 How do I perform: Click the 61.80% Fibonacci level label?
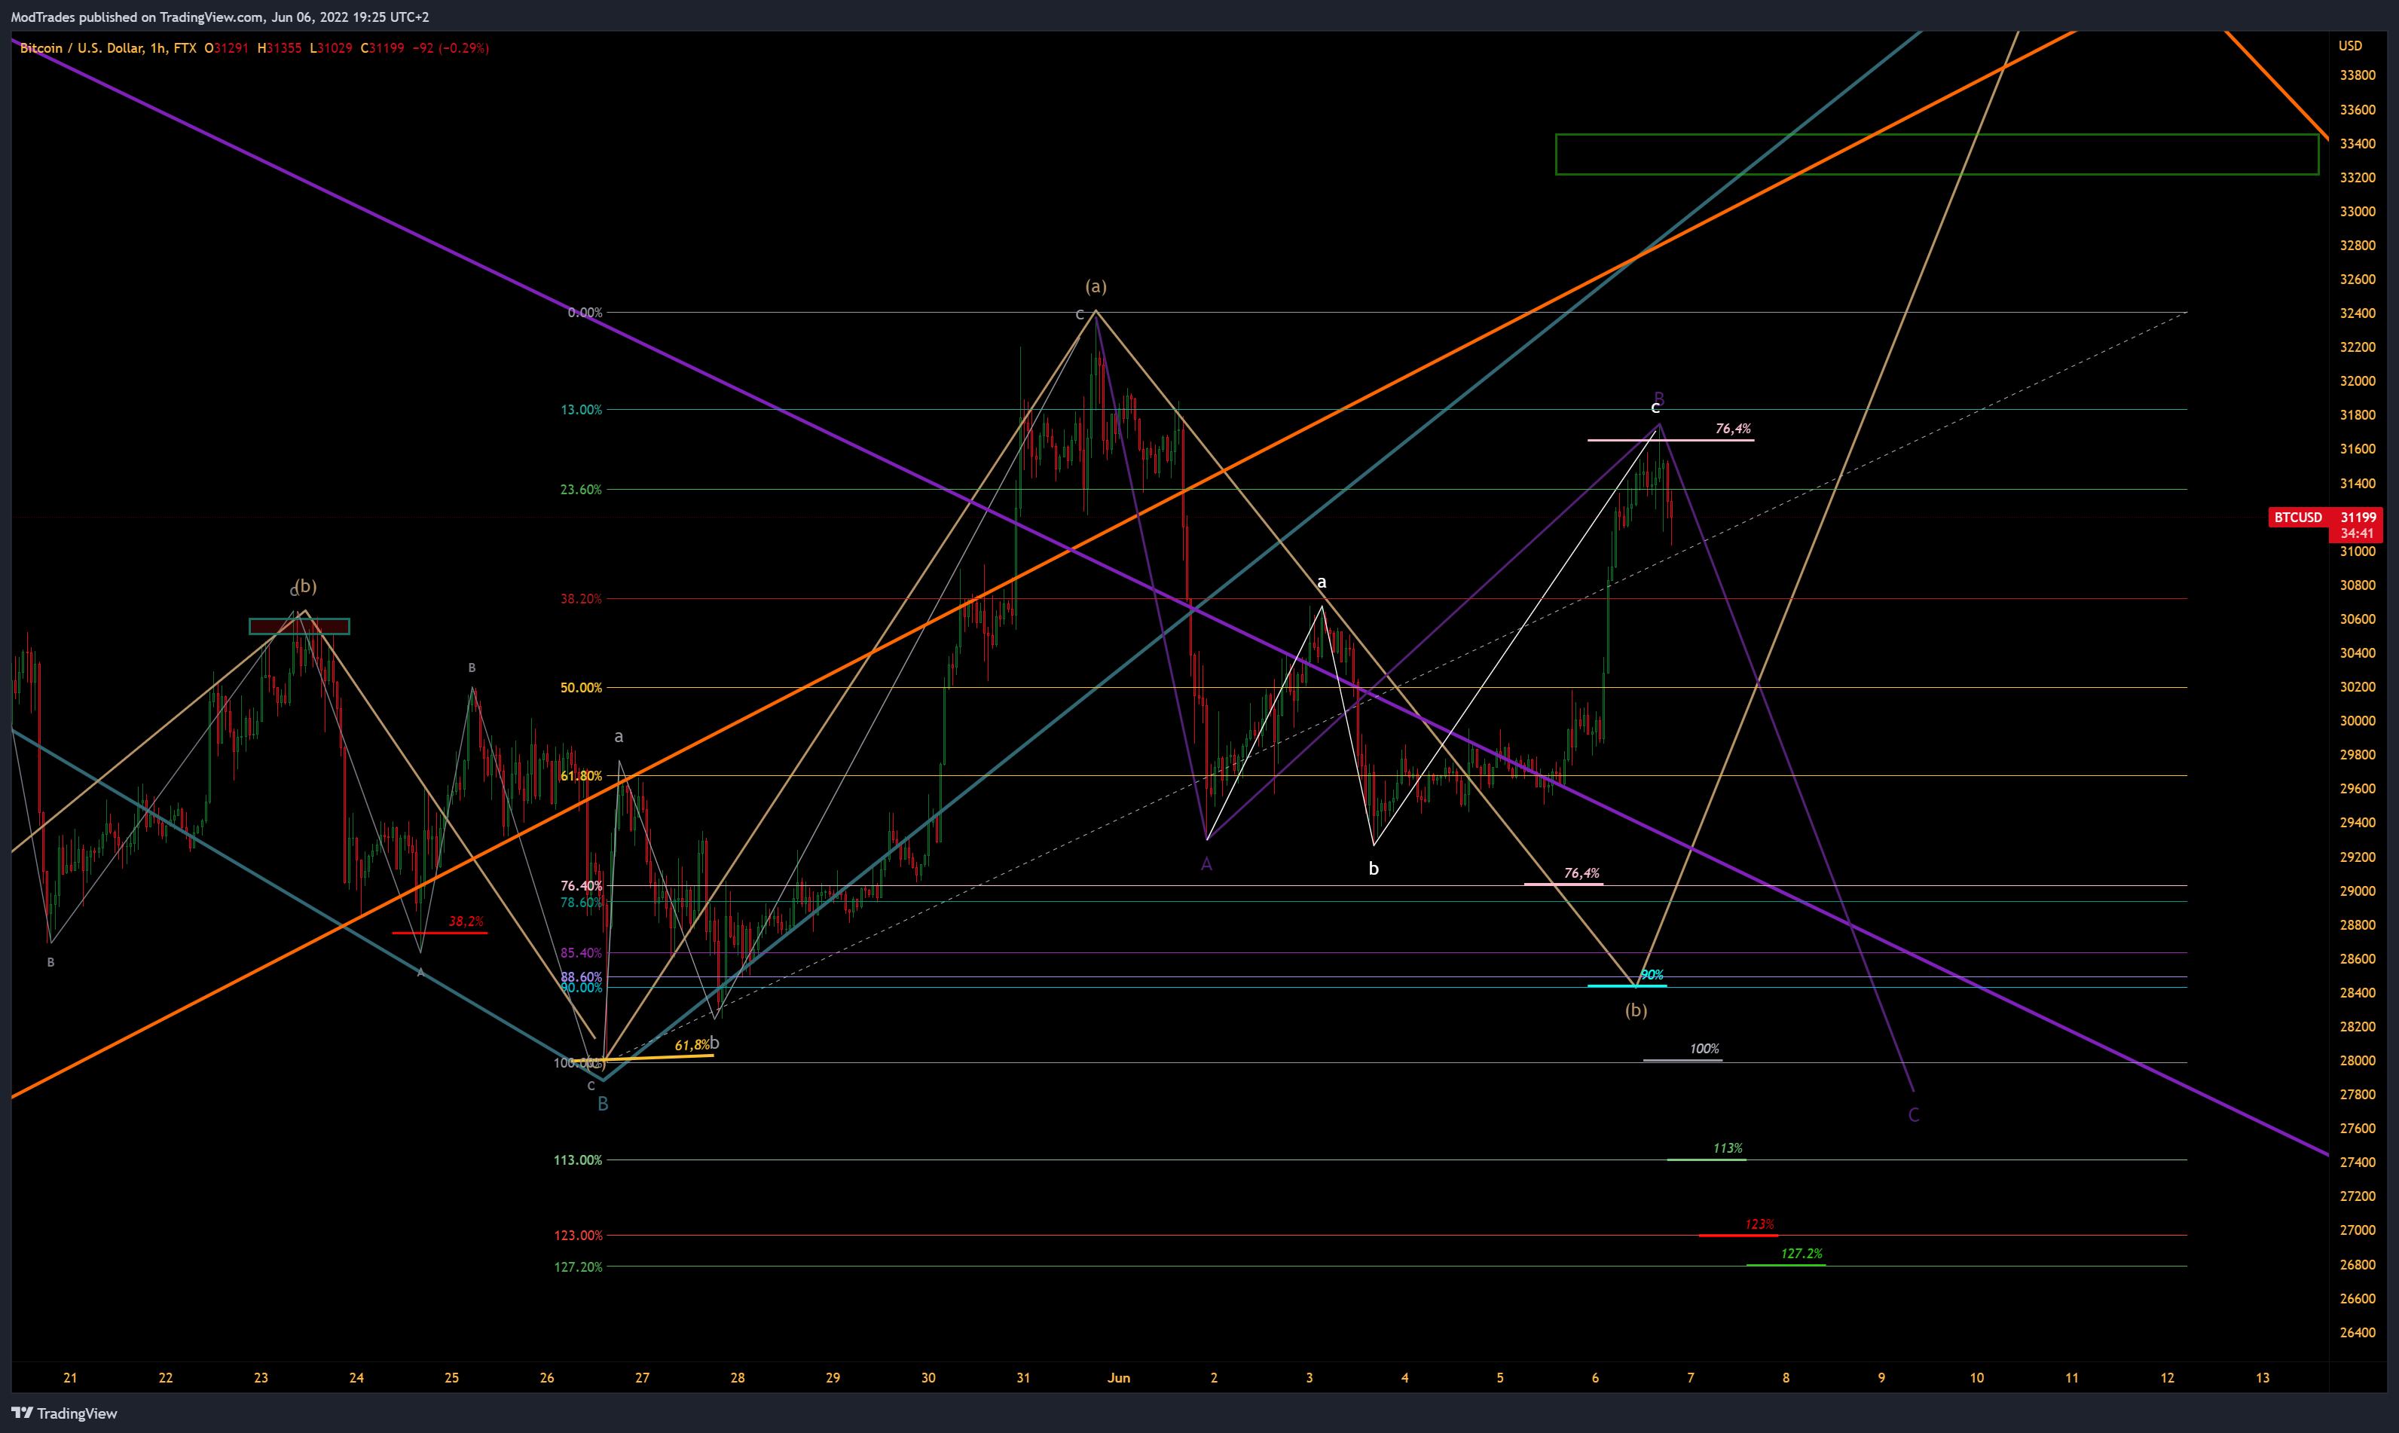click(581, 775)
